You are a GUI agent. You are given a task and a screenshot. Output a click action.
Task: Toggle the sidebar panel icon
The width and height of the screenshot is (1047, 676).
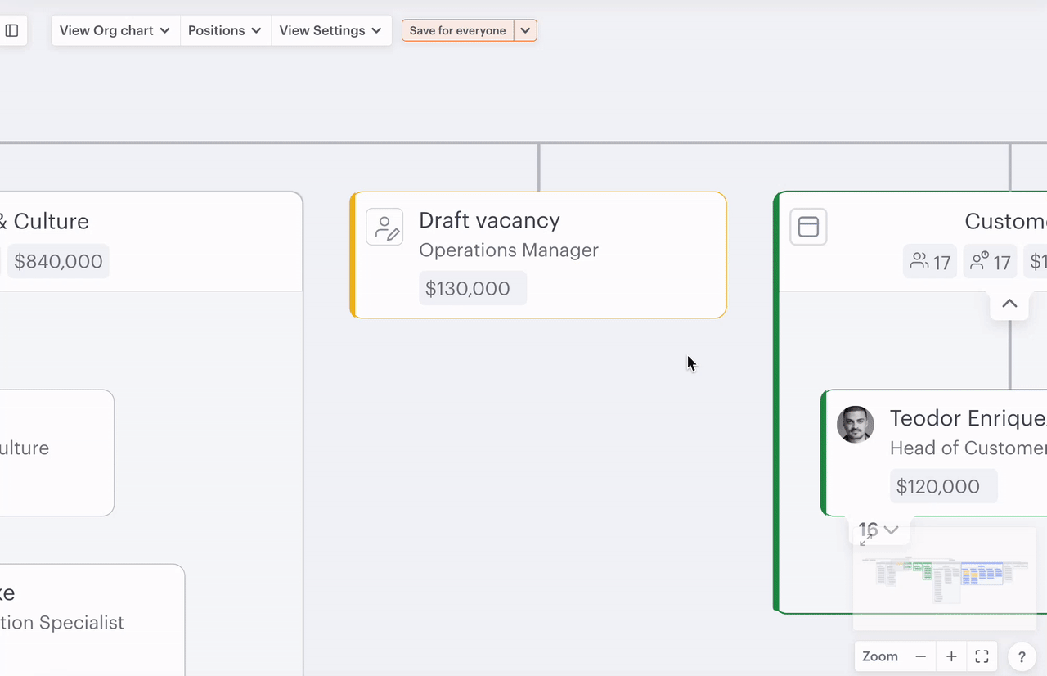click(x=12, y=30)
